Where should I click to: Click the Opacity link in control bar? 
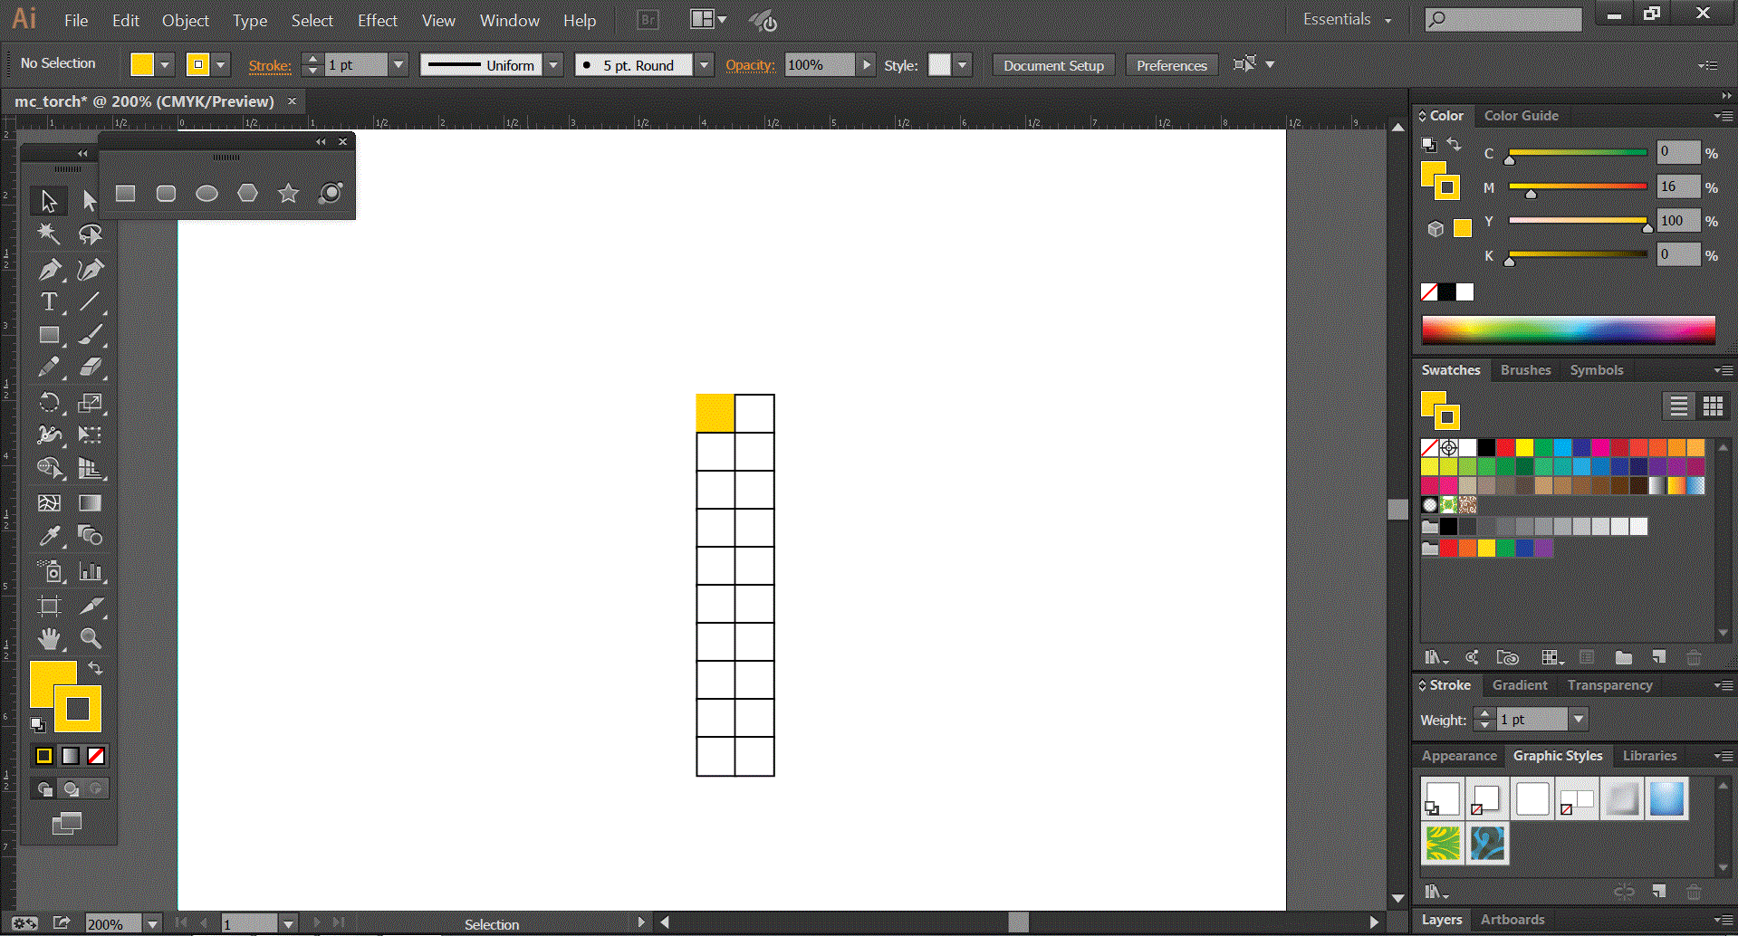(750, 65)
